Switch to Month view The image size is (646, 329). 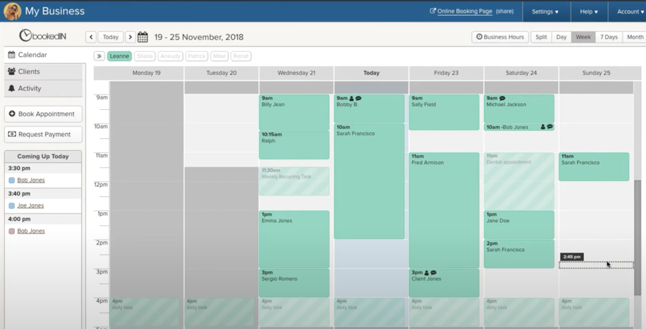pos(635,37)
